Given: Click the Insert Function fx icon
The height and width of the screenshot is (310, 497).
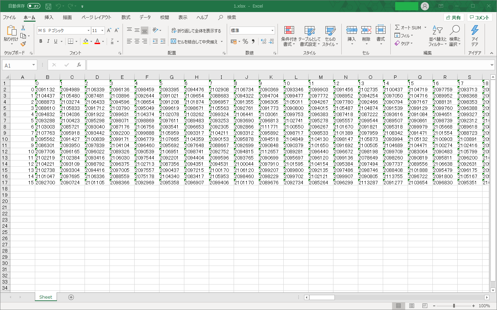Looking at the screenshot, I should pos(79,65).
